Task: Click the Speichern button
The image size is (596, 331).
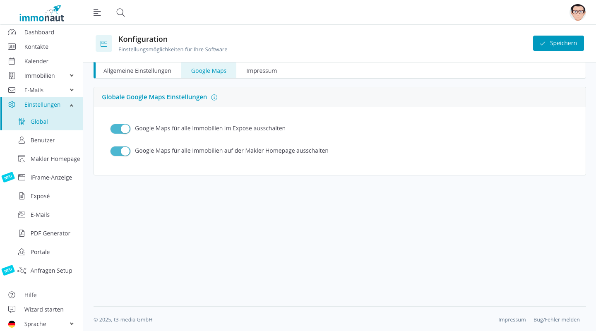Action: (x=558, y=43)
